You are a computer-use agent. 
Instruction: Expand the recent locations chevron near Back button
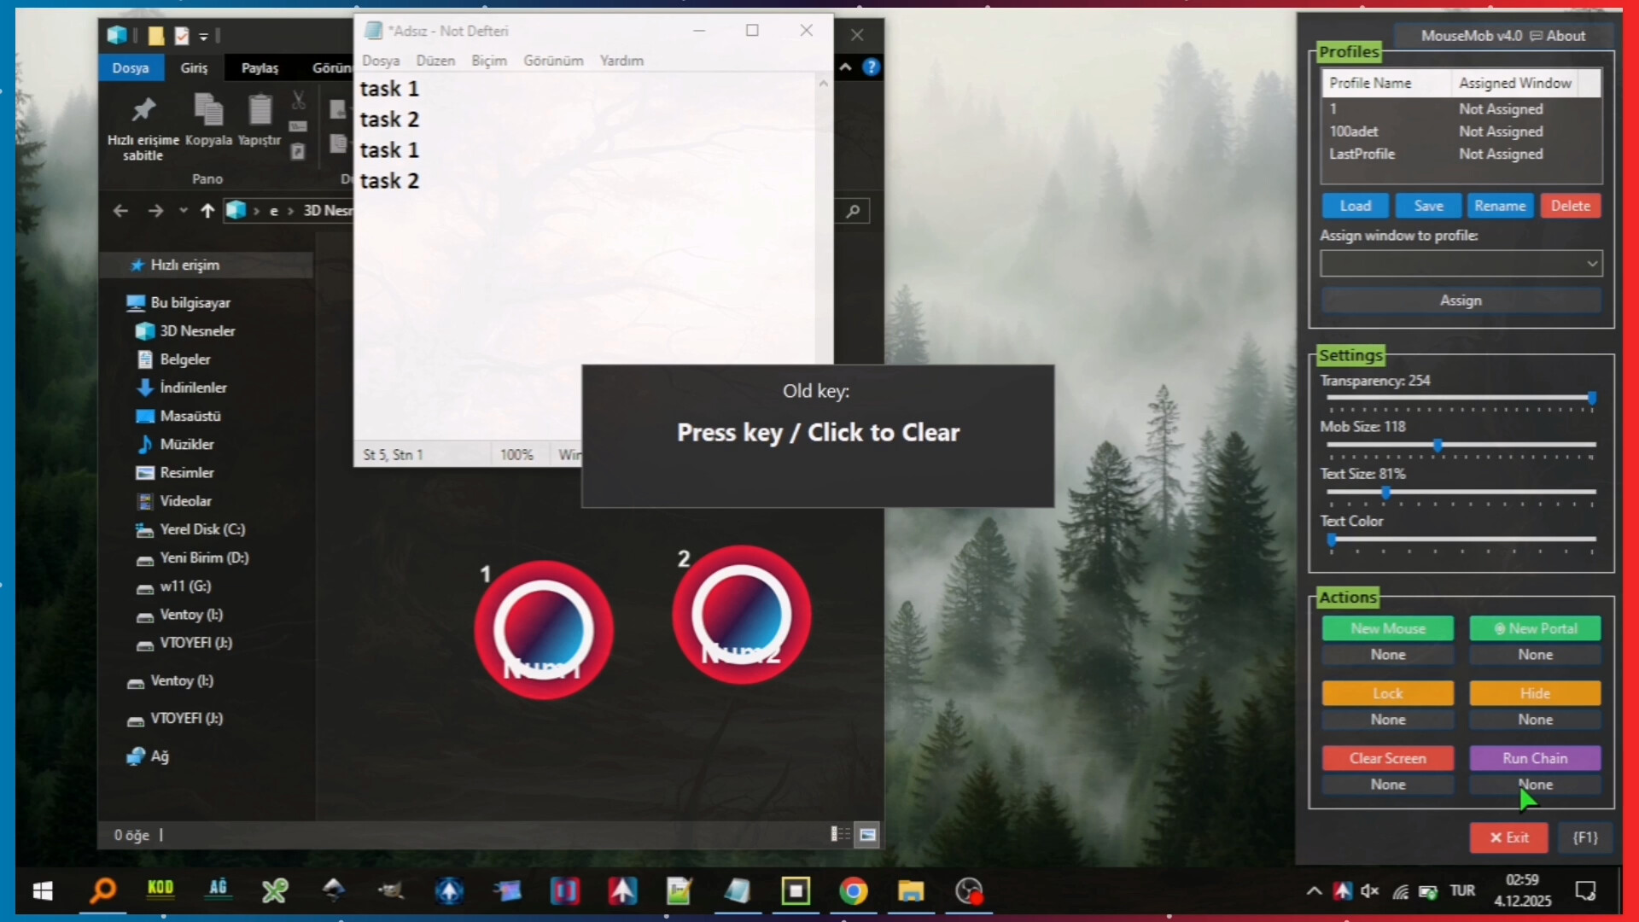coord(183,211)
